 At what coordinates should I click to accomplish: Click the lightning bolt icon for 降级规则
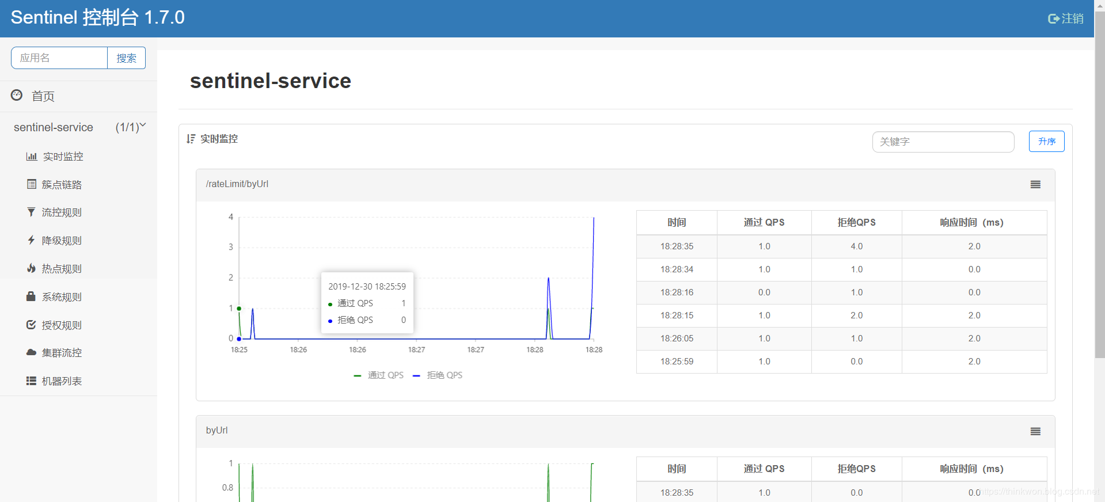(31, 240)
